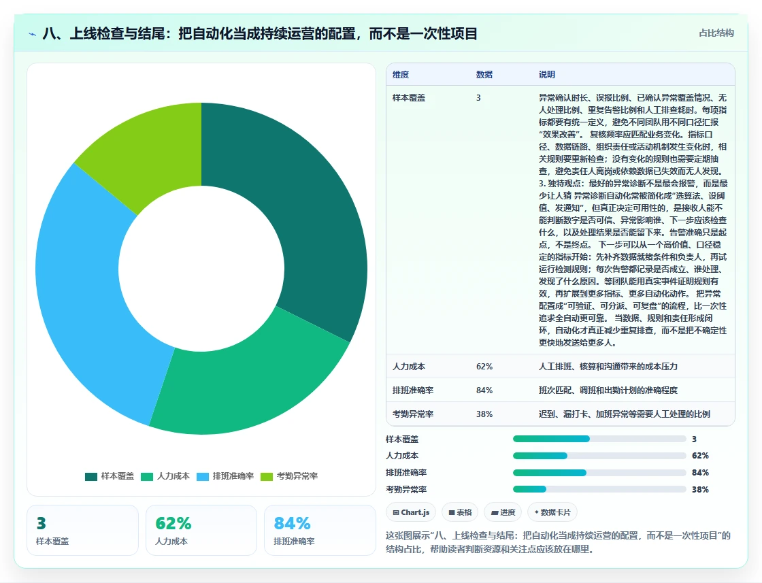Click the 考勤异常率 legend label text
762x583 pixels.
pyautogui.click(x=297, y=476)
